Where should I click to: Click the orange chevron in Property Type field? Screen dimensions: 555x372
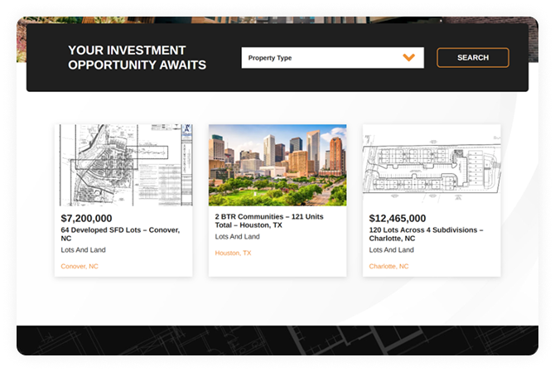click(x=409, y=57)
